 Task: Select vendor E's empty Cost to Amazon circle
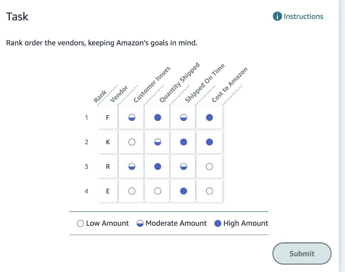coord(209,191)
